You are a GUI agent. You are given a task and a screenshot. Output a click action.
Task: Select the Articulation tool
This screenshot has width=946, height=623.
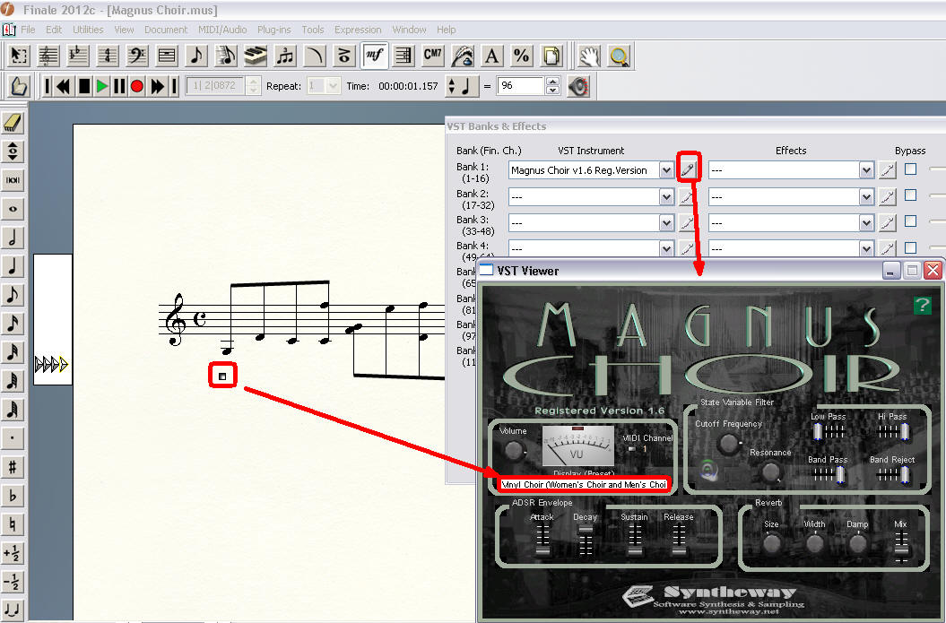point(344,56)
